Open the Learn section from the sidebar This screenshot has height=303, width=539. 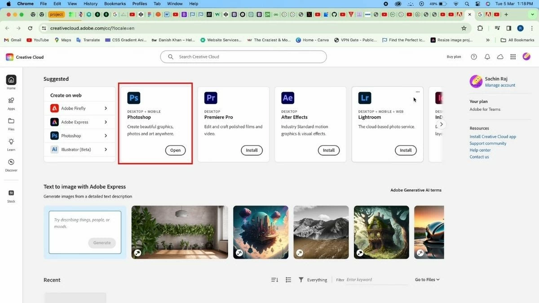(11, 144)
